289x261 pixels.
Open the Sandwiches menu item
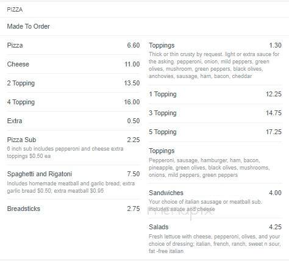[x=215, y=201]
